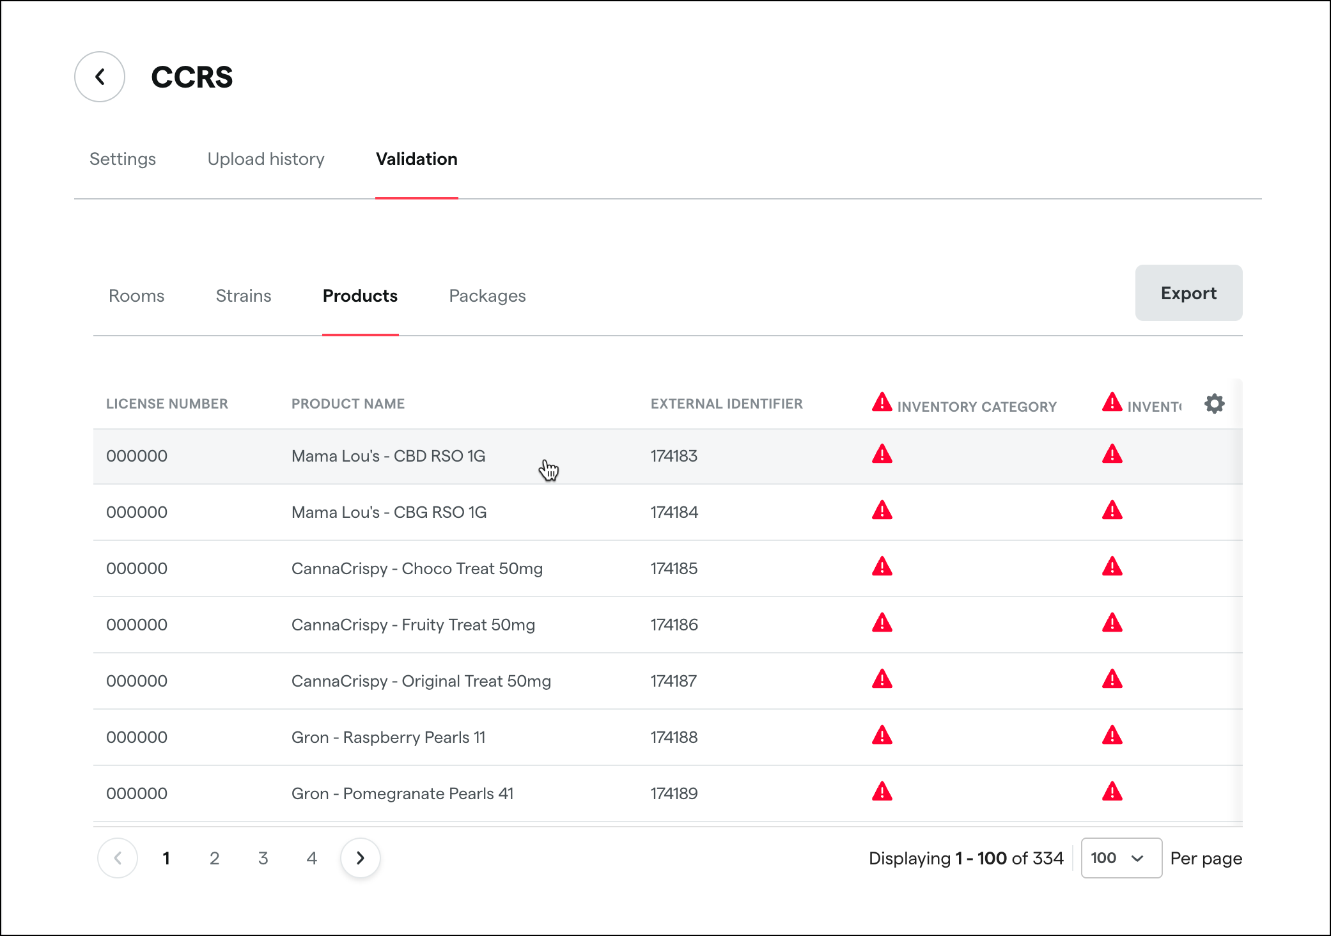
Task: Switch to the Settings tab
Action: tap(123, 159)
